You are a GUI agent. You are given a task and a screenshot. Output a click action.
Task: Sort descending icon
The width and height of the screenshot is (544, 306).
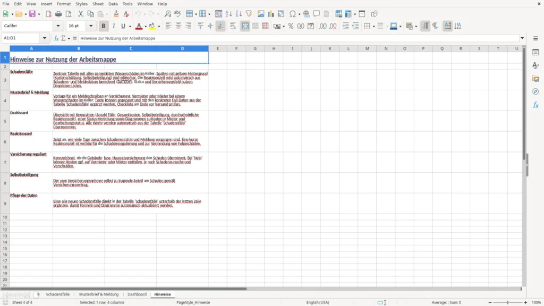[x=239, y=14]
